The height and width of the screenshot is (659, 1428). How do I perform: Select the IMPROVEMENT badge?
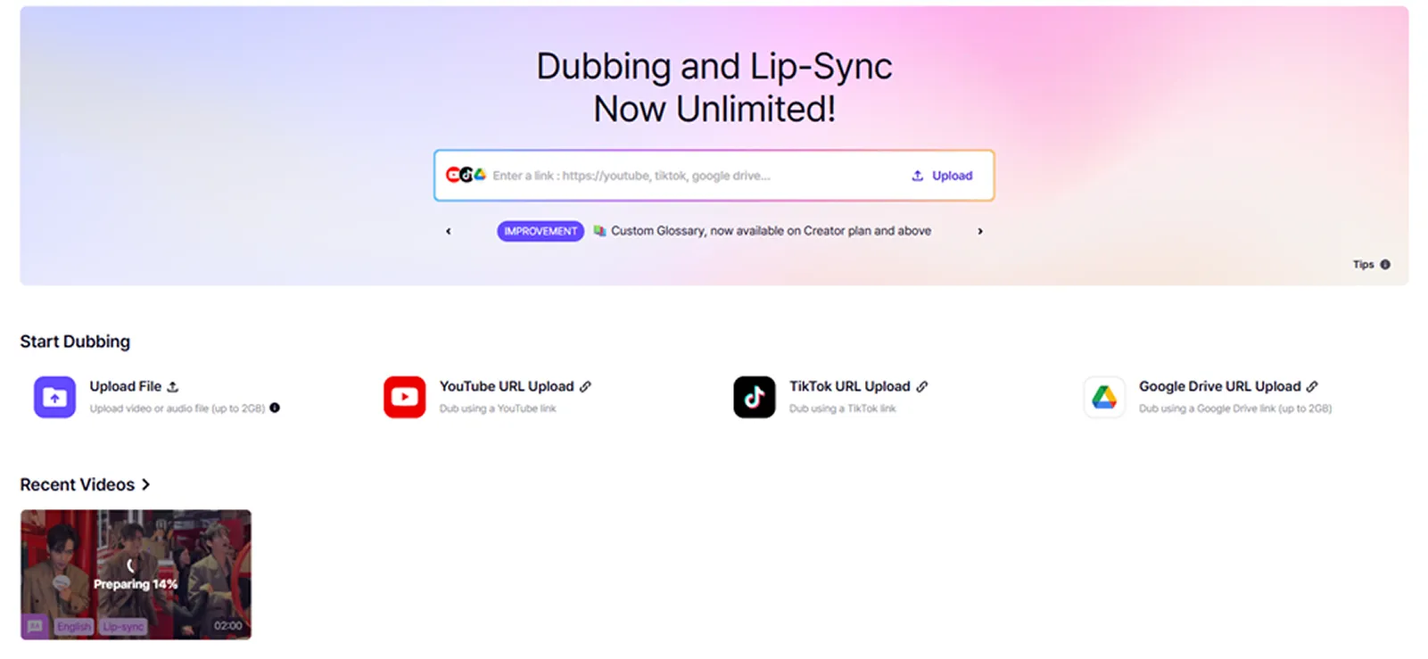tap(541, 231)
